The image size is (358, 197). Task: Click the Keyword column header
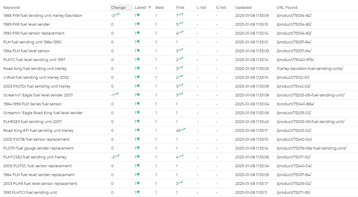pos(12,7)
